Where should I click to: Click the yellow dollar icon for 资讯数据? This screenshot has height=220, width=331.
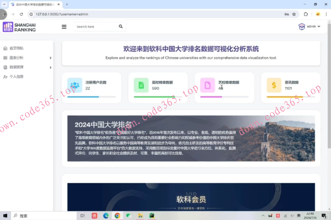click(x=274, y=85)
